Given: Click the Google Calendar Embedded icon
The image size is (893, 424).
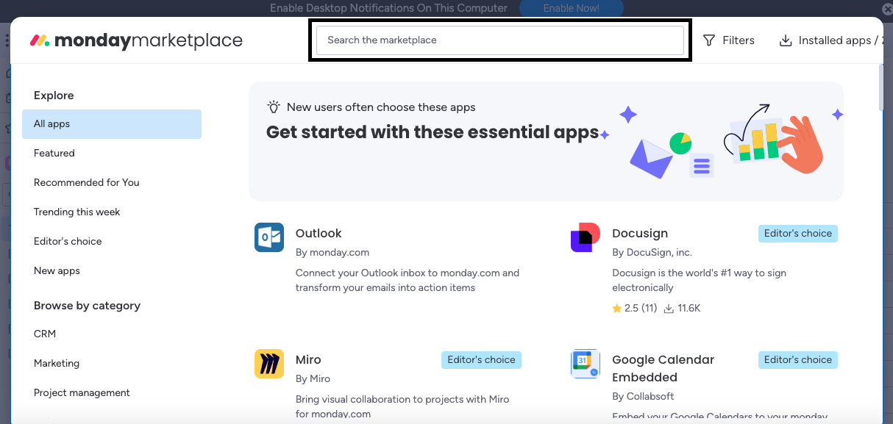Looking at the screenshot, I should tap(586, 364).
